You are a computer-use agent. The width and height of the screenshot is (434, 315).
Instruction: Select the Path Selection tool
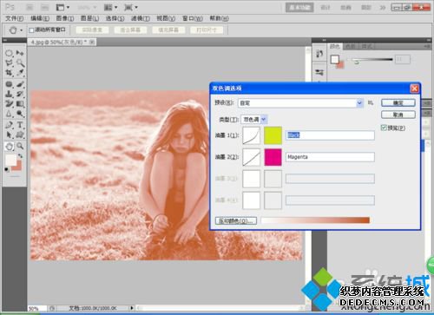click(9, 135)
